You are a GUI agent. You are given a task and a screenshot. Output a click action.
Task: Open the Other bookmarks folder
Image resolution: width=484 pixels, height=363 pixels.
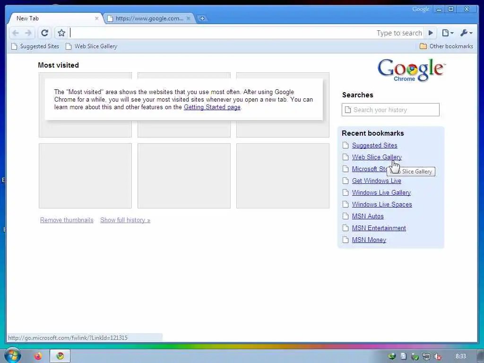point(446,46)
